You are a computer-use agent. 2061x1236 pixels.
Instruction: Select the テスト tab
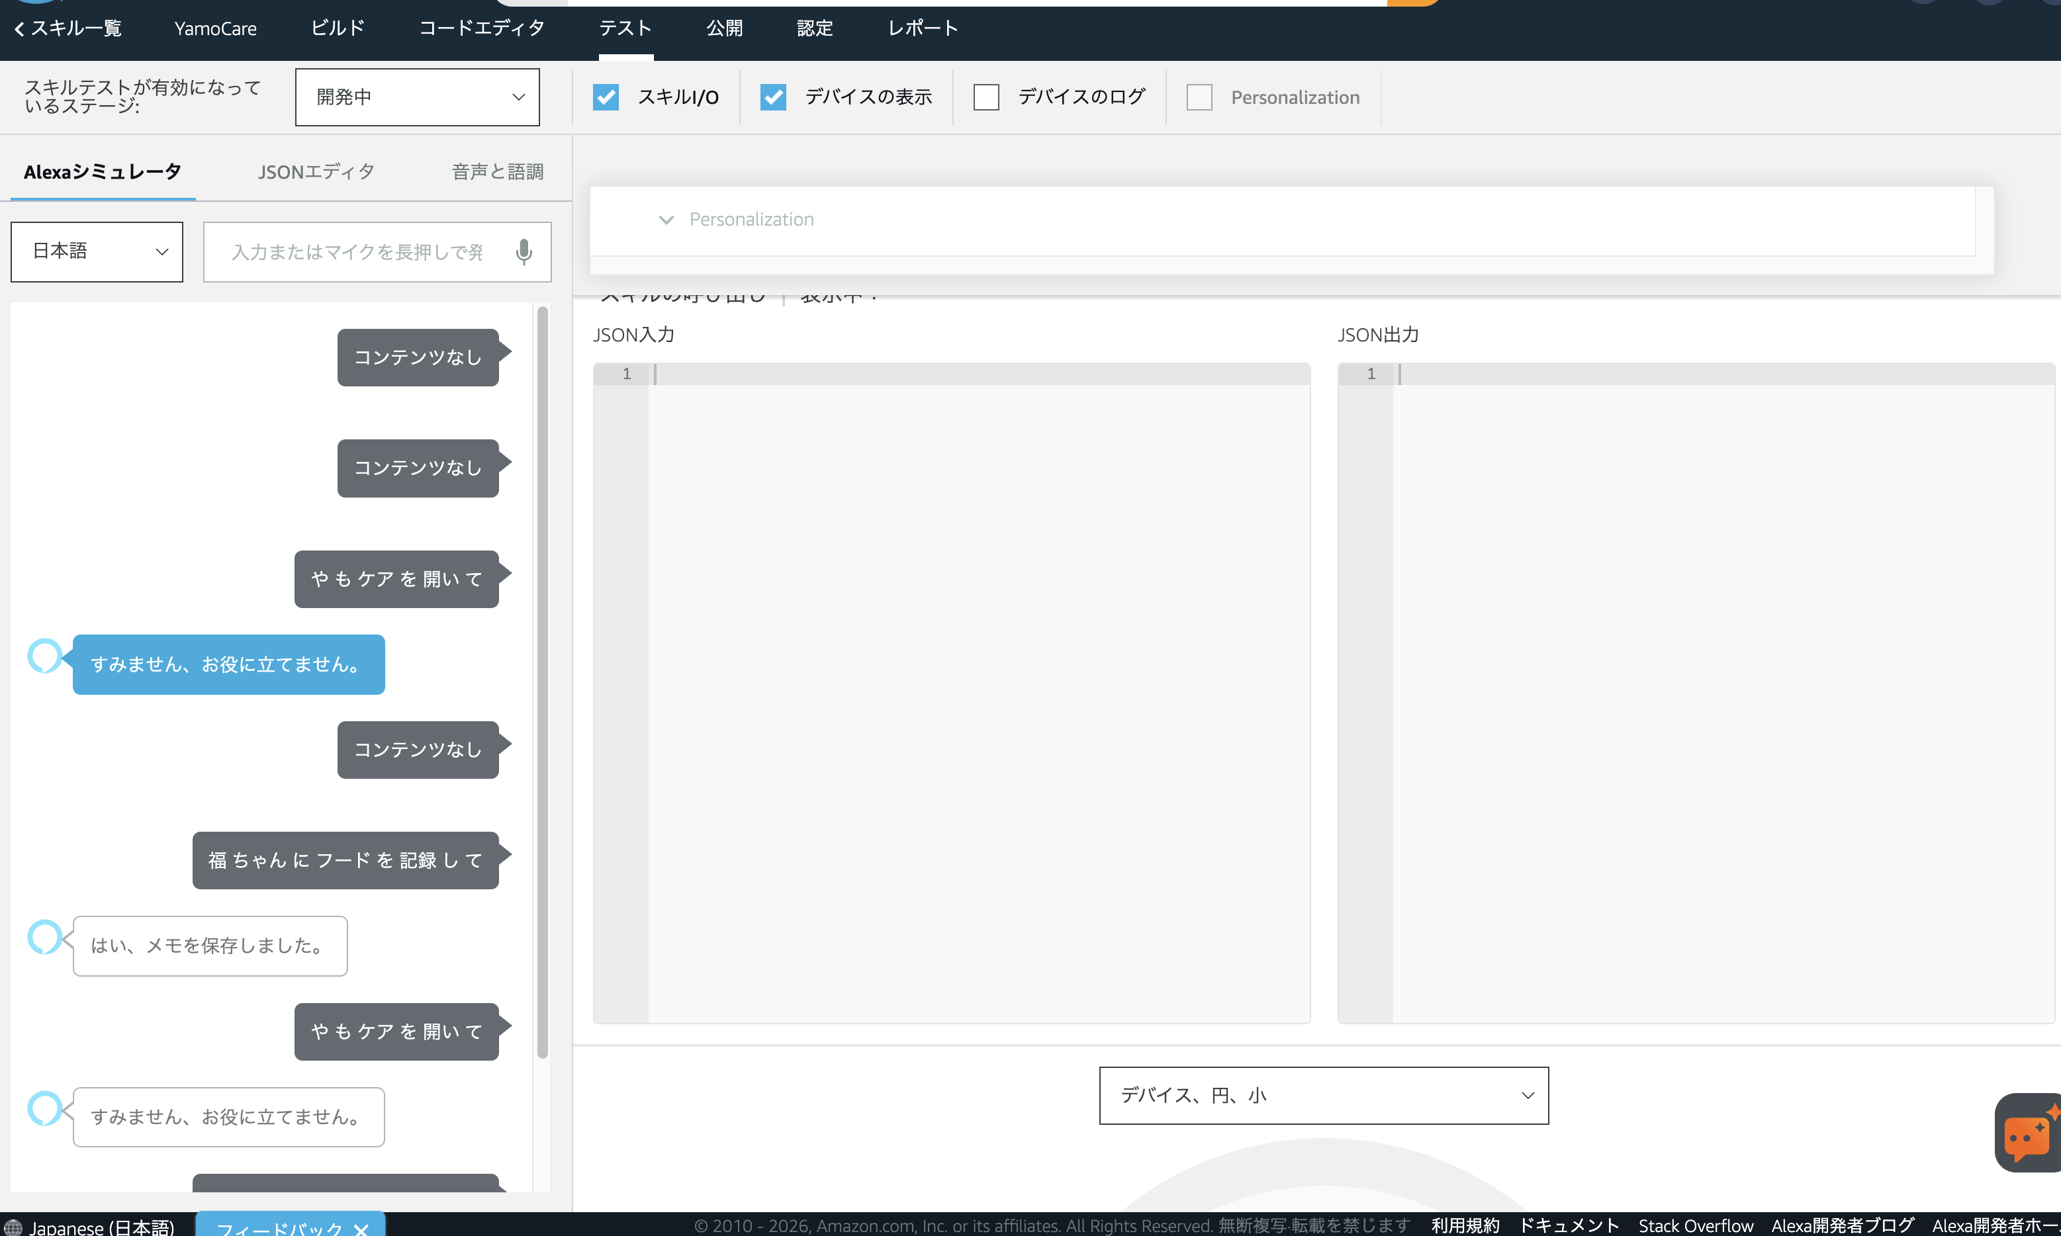[625, 28]
